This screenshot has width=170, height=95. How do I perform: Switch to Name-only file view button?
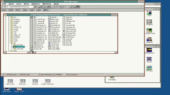point(57,7)
